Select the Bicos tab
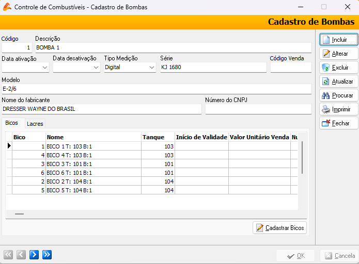359x264 pixels. pyautogui.click(x=12, y=123)
